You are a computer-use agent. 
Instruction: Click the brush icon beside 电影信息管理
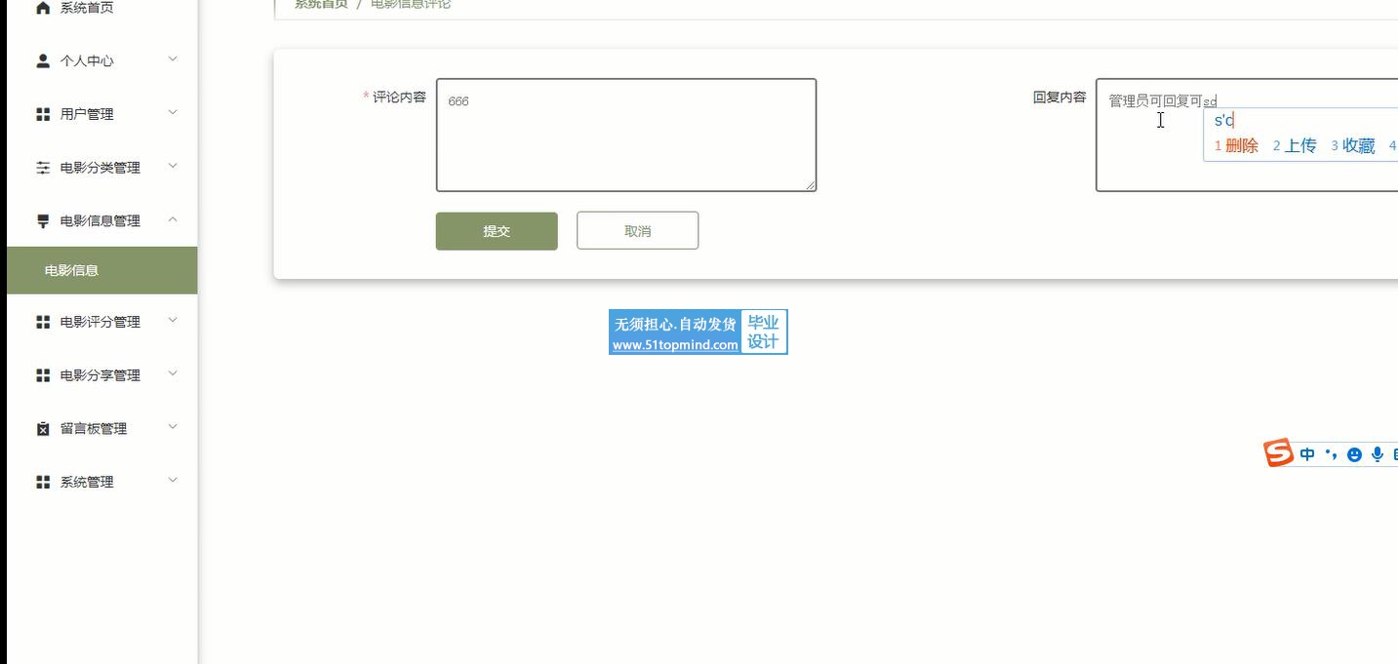click(x=43, y=221)
